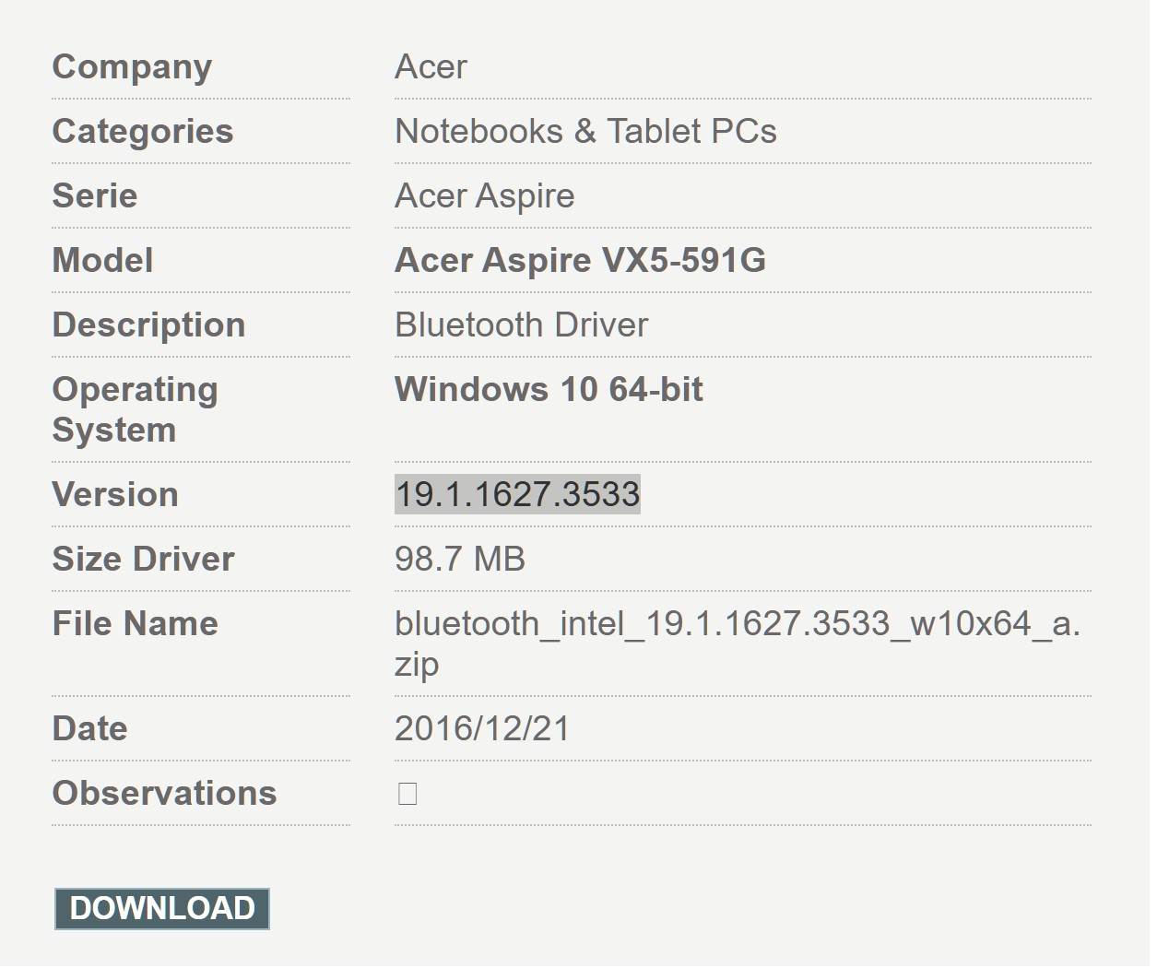
Task: Click the empty box symbol beside Observations
Action: click(x=407, y=794)
